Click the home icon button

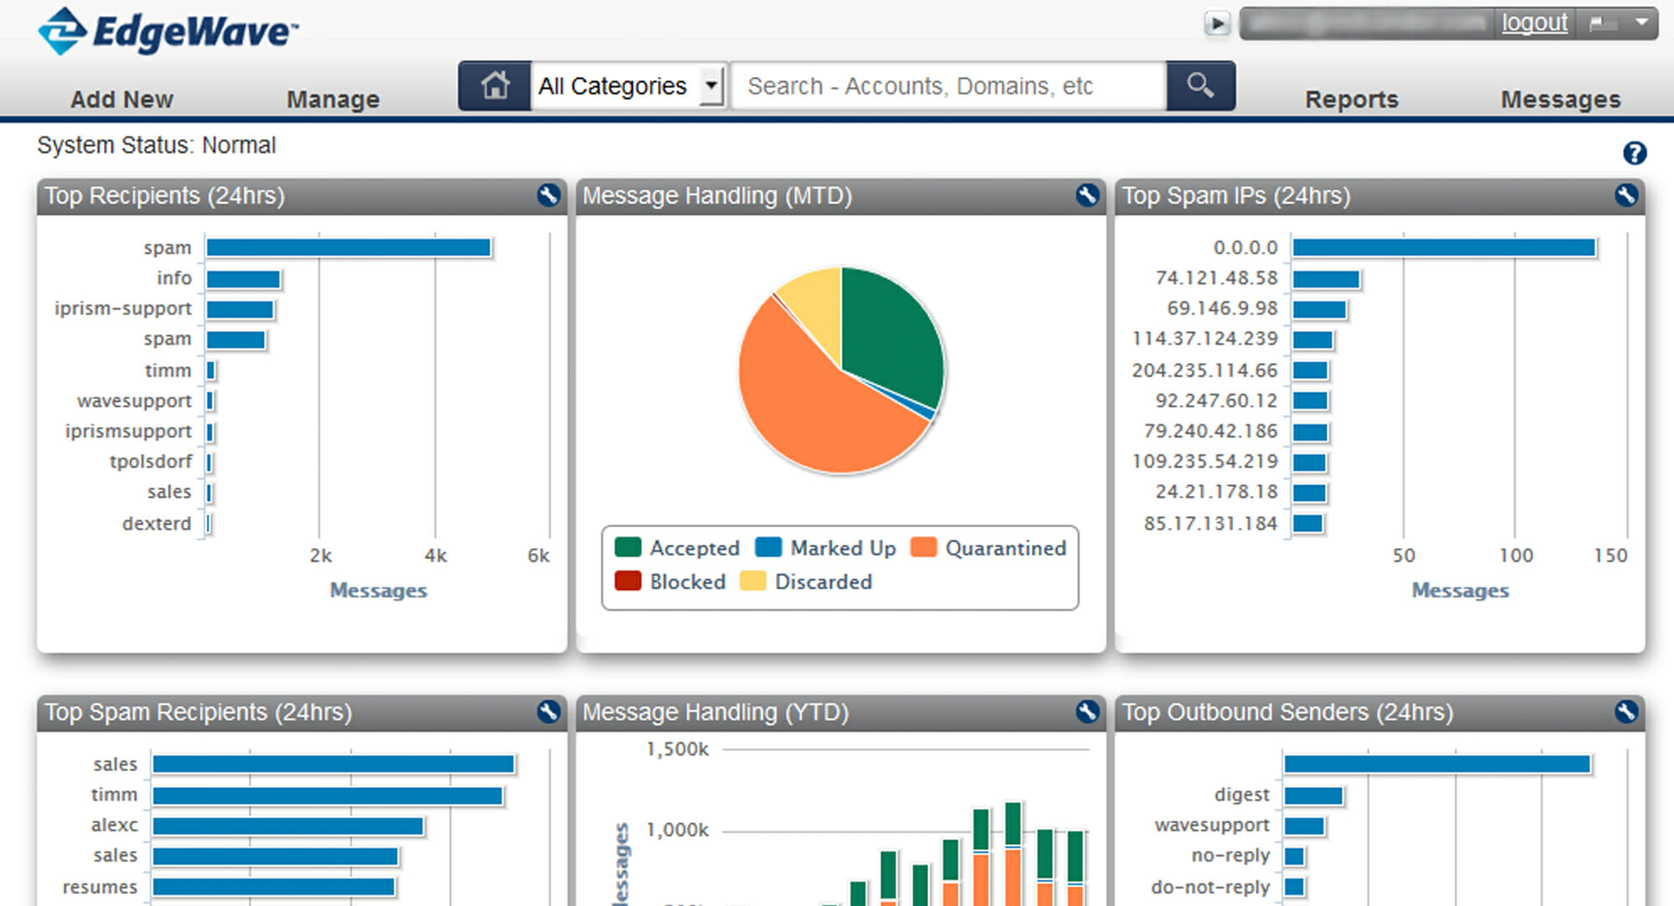[x=495, y=85]
